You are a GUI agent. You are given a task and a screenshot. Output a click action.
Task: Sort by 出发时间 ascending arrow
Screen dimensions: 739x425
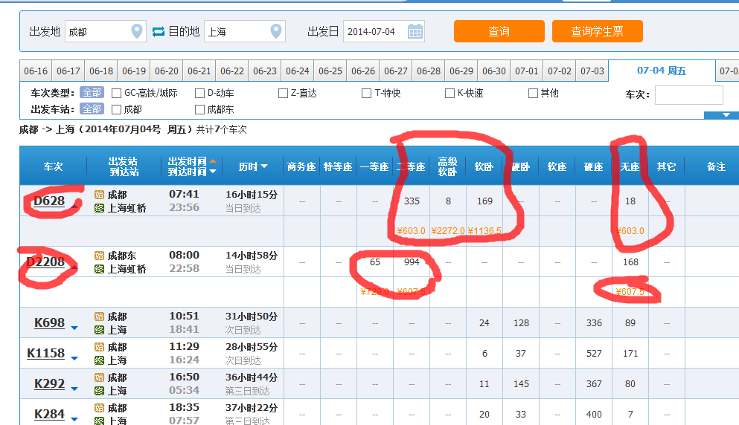[x=213, y=161]
